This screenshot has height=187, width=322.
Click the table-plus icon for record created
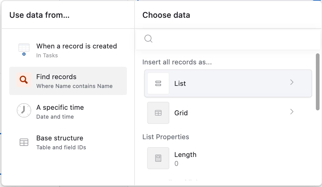click(x=24, y=49)
